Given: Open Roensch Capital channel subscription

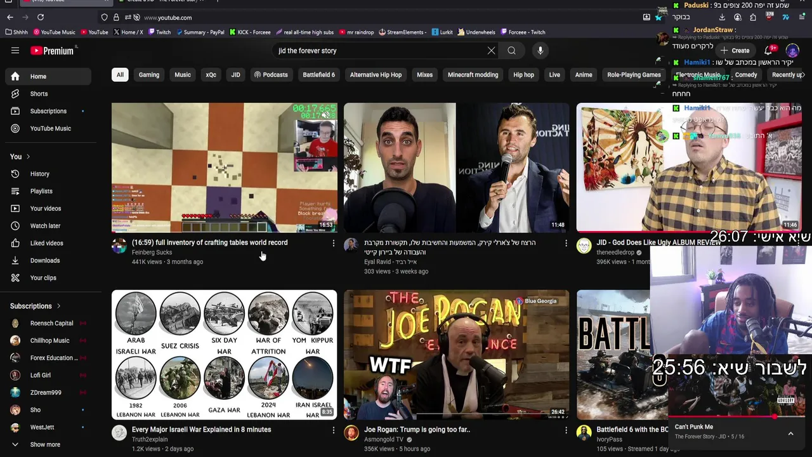Looking at the screenshot, I should [48, 323].
